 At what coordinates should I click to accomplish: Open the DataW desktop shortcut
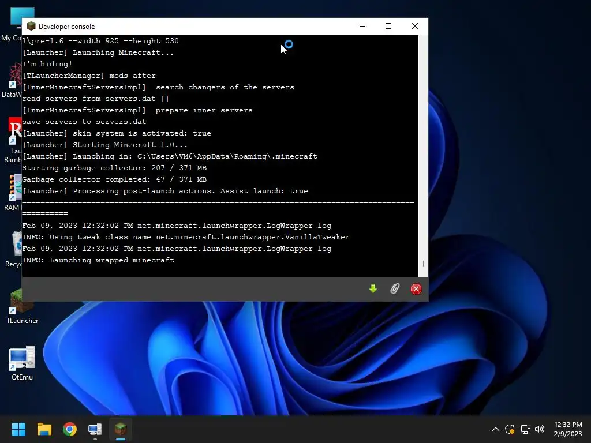point(12,81)
